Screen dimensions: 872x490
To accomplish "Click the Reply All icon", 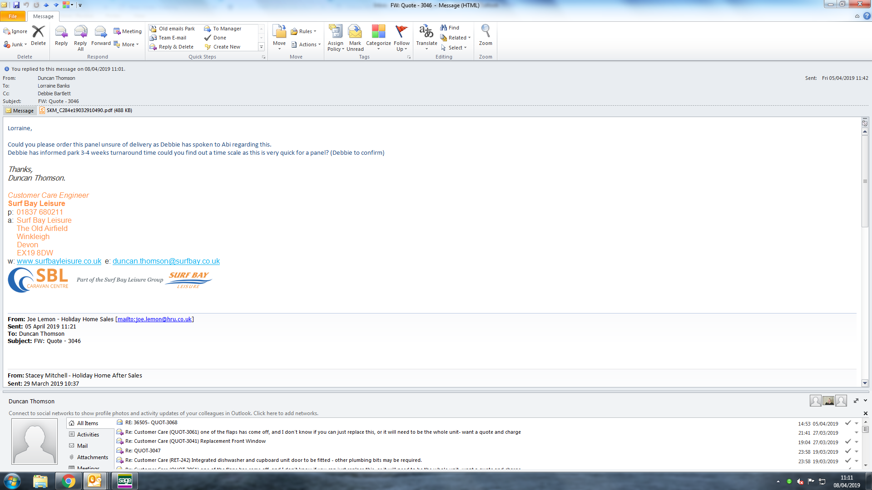I will 80,32.
